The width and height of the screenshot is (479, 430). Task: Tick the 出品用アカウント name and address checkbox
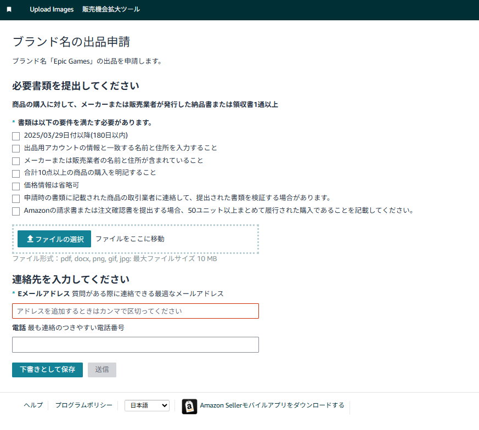tap(16, 148)
